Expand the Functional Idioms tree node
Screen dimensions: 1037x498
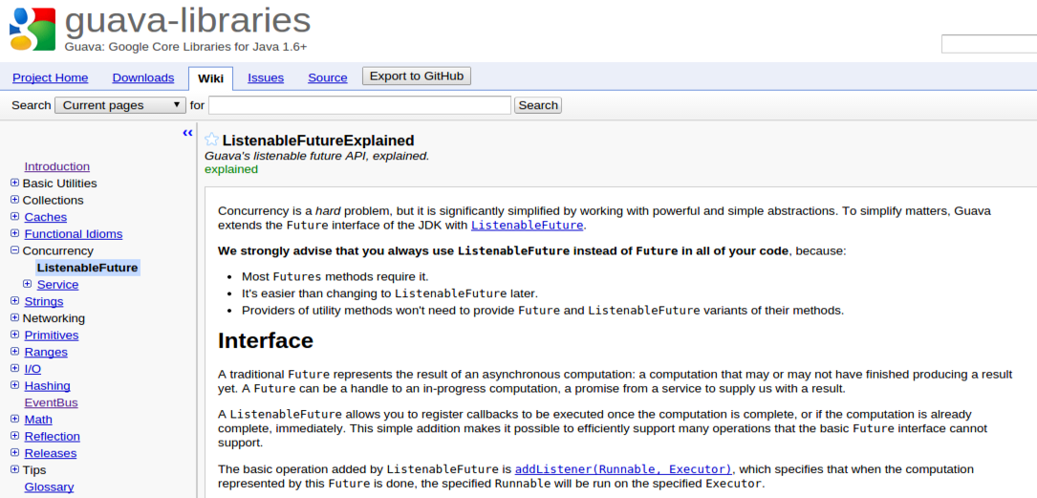click(x=14, y=233)
